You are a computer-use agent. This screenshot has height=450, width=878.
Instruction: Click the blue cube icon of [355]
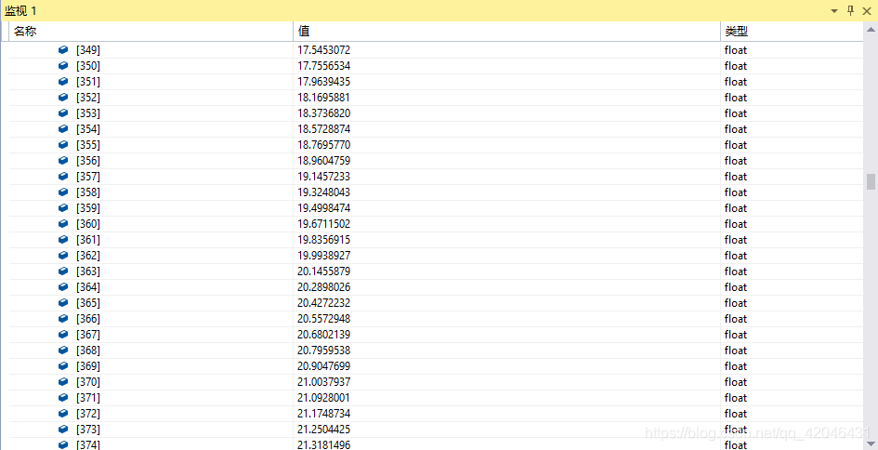tap(63, 145)
